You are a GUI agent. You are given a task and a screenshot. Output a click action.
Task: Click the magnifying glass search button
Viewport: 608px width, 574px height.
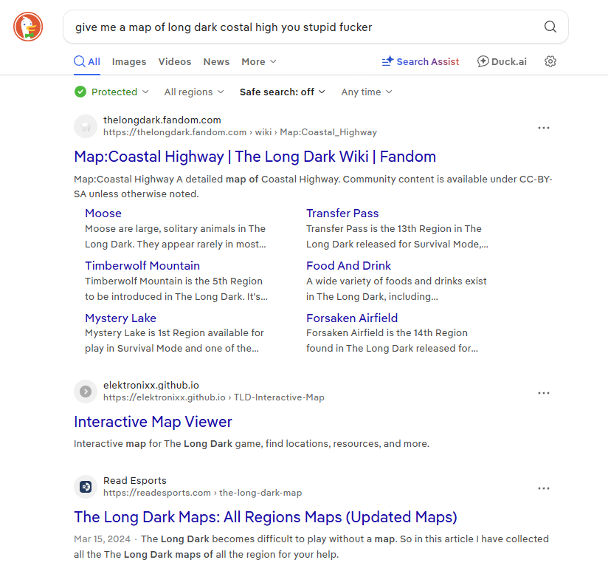tap(550, 27)
